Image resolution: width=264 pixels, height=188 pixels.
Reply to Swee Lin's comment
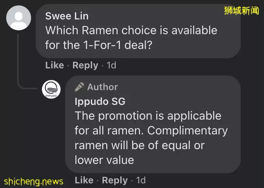tap(85, 65)
